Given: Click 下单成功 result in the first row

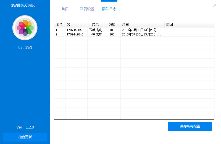Looking at the screenshot, I should coord(96,30).
